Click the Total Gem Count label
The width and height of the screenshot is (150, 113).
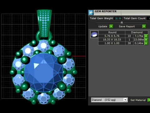coord(134,18)
